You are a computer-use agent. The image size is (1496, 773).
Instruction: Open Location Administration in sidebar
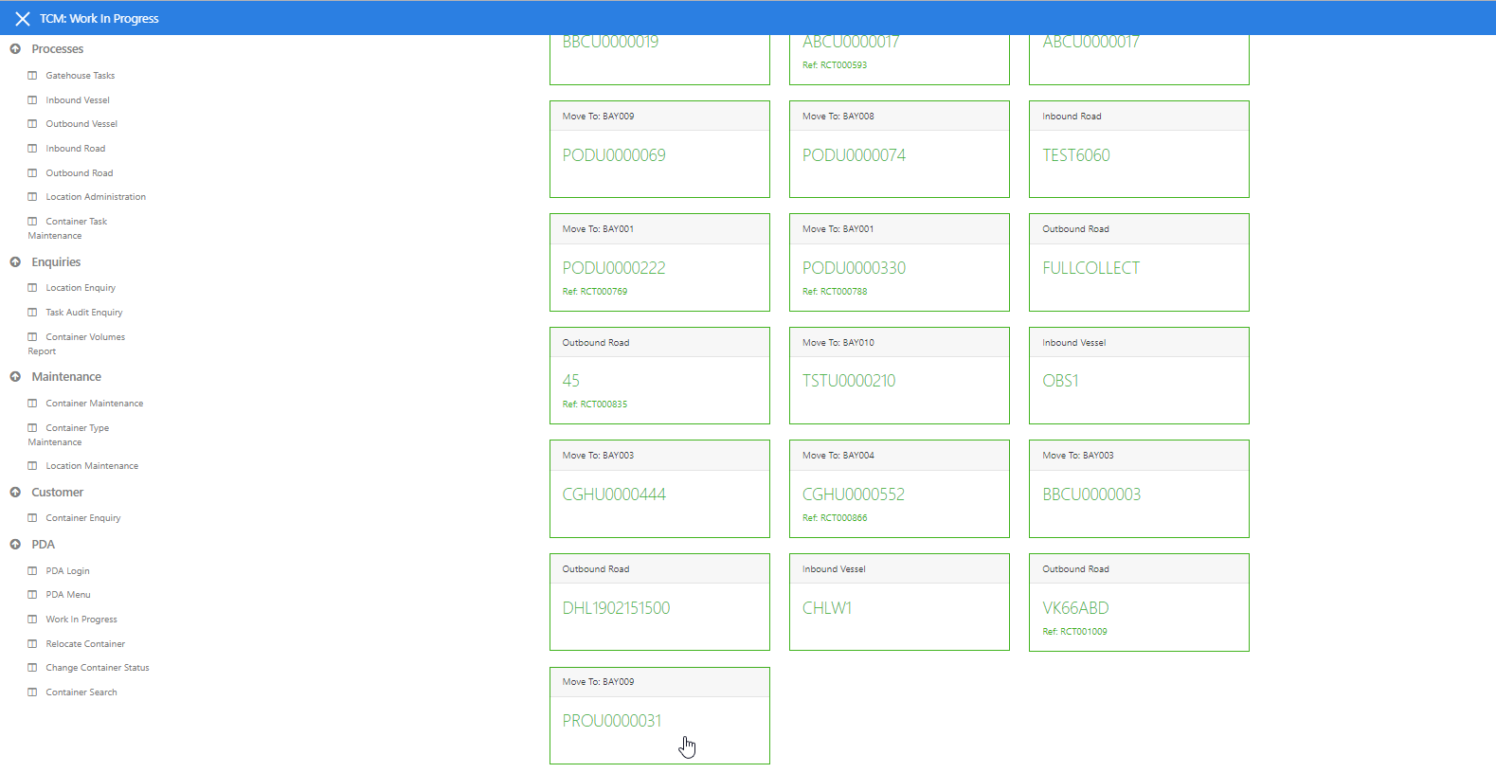[96, 197]
